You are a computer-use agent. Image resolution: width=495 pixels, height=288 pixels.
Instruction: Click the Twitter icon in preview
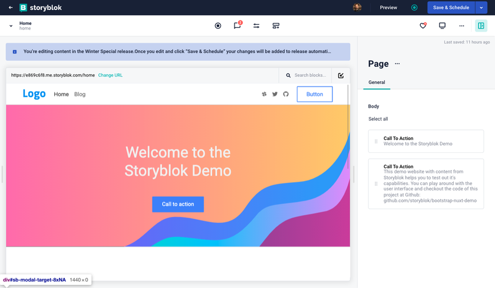(x=275, y=94)
